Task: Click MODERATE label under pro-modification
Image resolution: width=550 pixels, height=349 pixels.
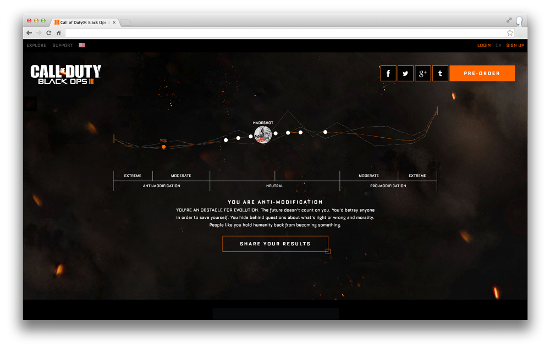Action: tap(369, 176)
